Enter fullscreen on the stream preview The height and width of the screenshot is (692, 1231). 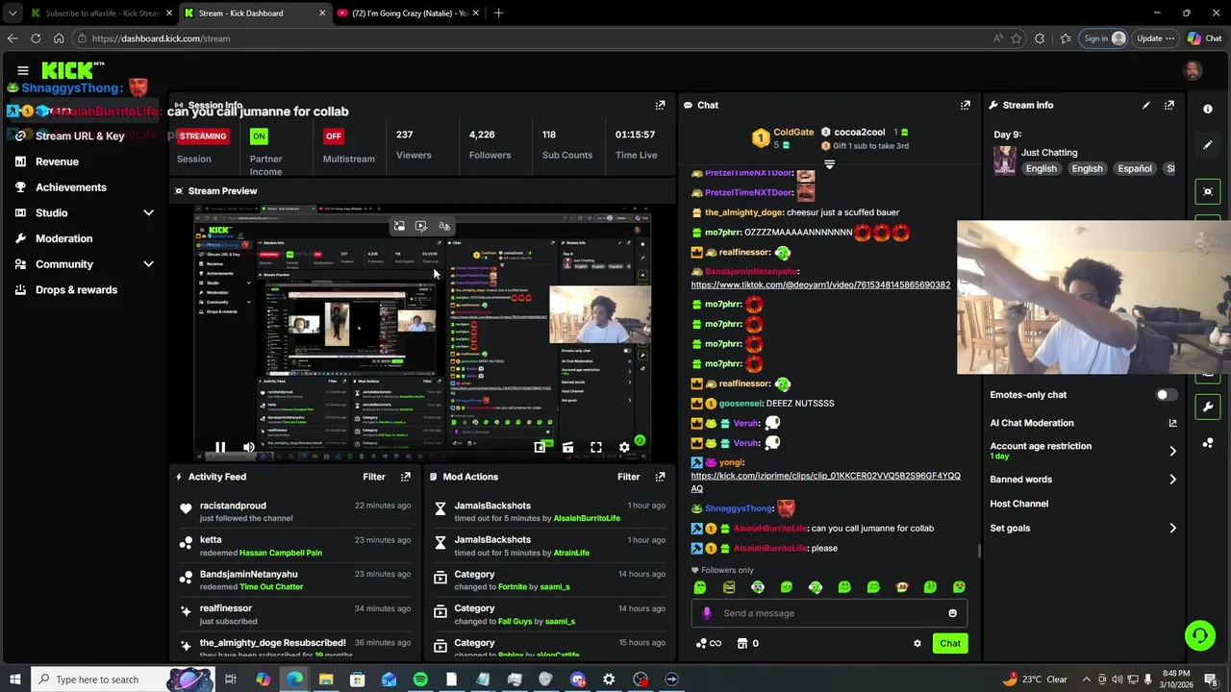click(x=596, y=447)
